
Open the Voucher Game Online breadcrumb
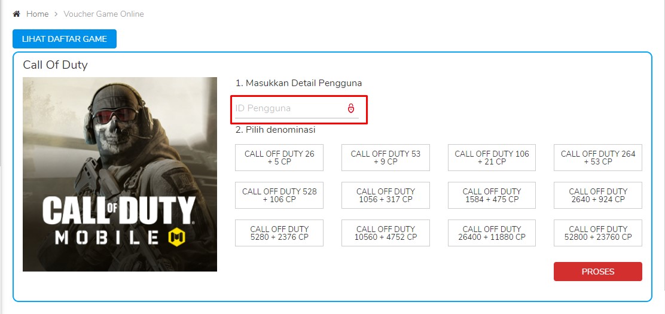(x=103, y=14)
